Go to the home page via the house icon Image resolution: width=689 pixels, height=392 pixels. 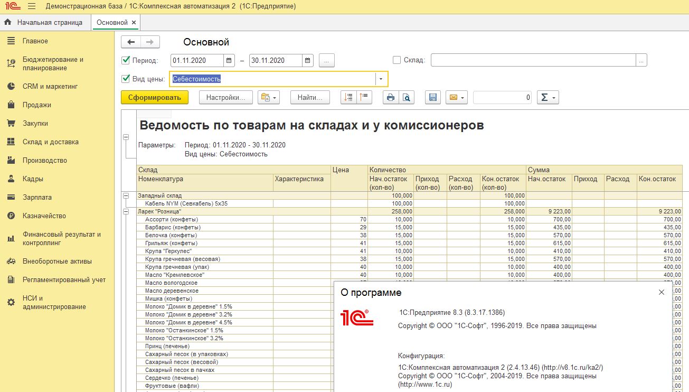click(x=8, y=23)
